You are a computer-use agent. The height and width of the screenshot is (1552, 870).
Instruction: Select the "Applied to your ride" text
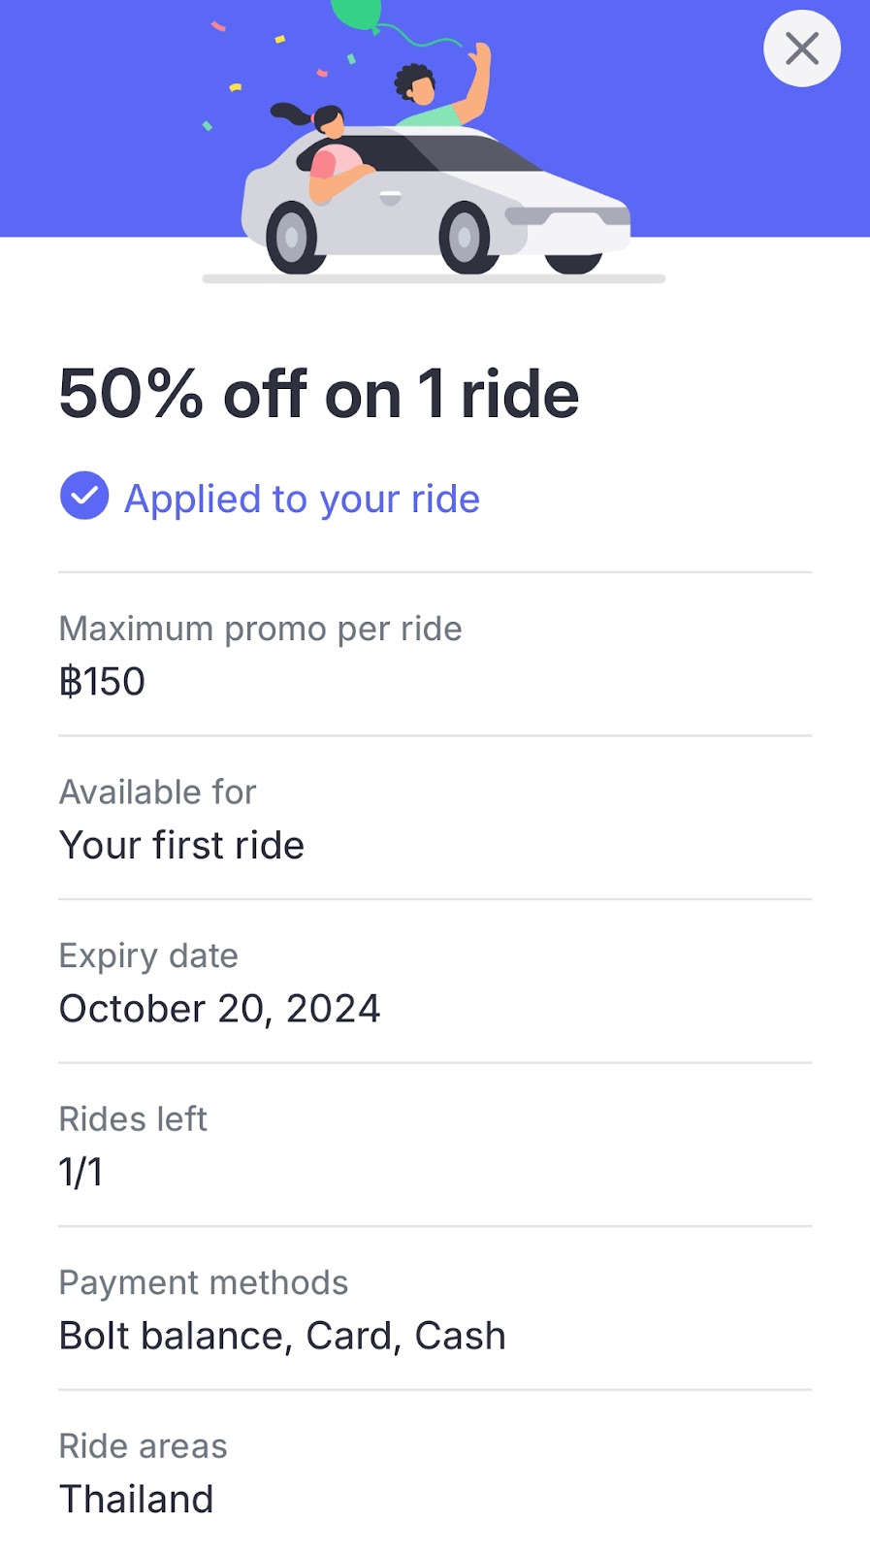(x=302, y=499)
